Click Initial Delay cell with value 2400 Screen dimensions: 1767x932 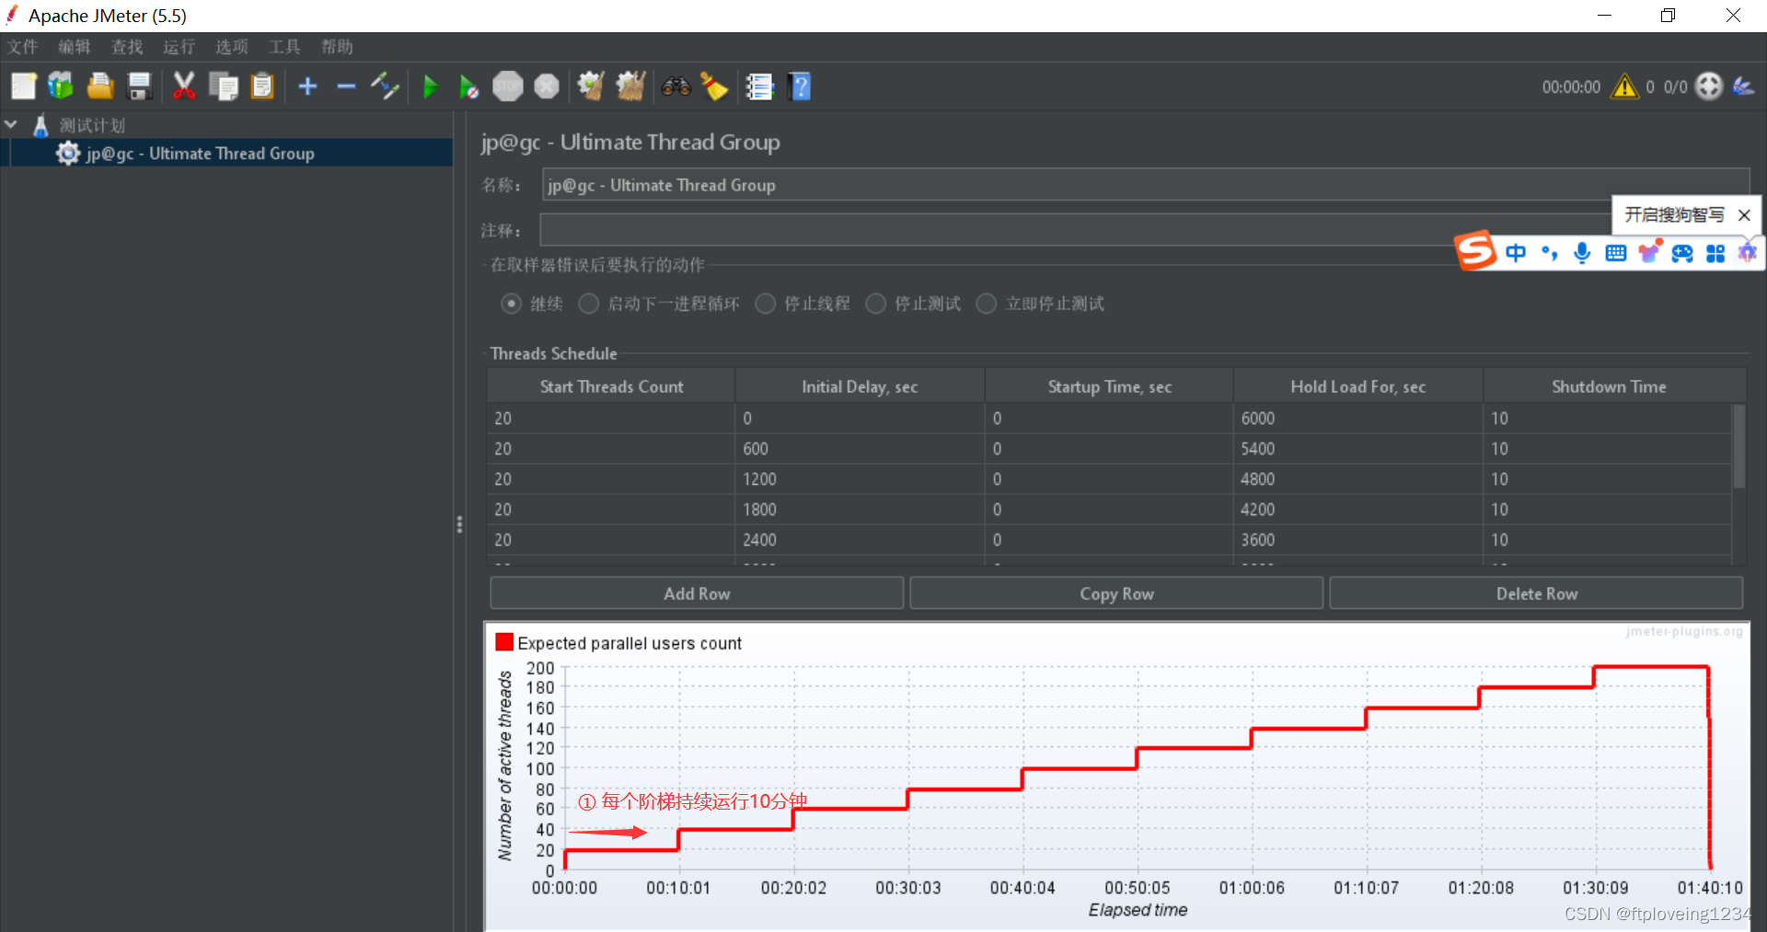(860, 540)
